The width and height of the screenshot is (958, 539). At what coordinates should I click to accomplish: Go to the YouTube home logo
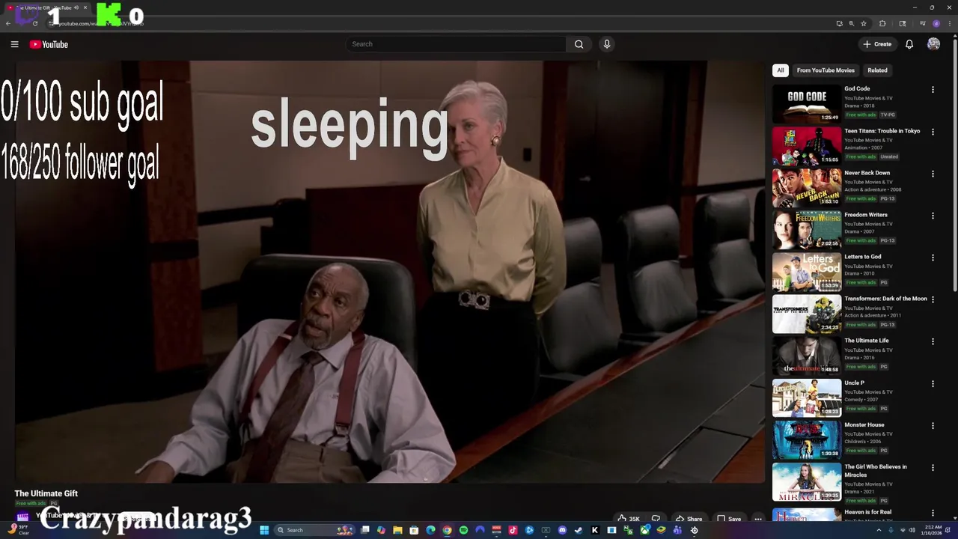click(49, 44)
